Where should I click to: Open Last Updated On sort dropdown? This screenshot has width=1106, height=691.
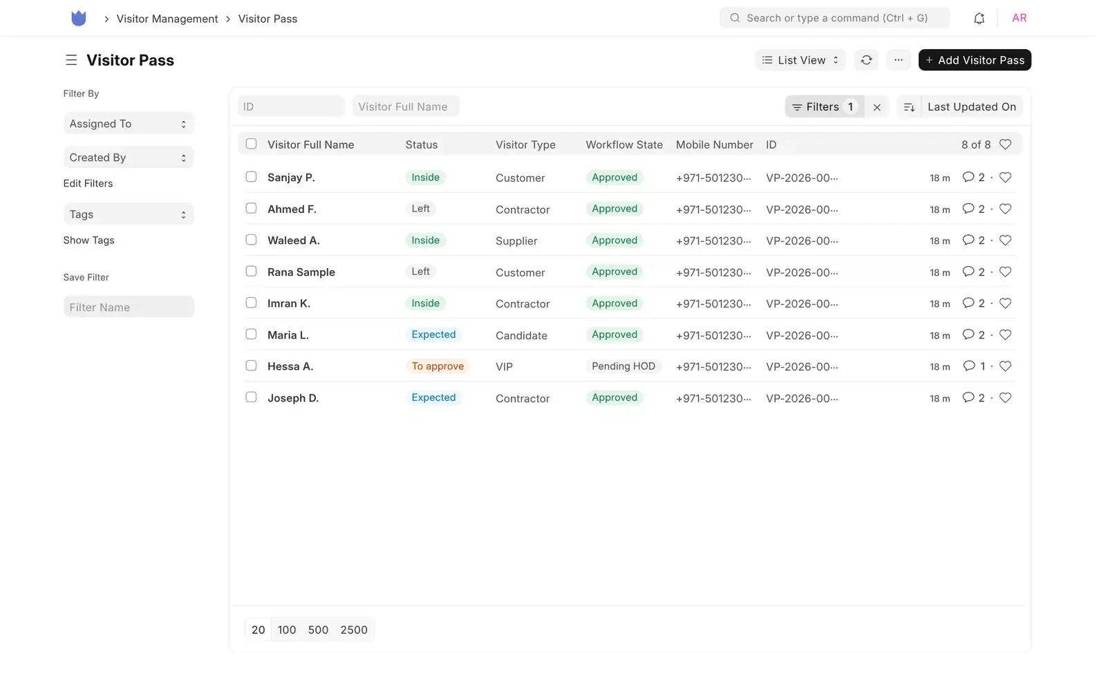(971, 107)
